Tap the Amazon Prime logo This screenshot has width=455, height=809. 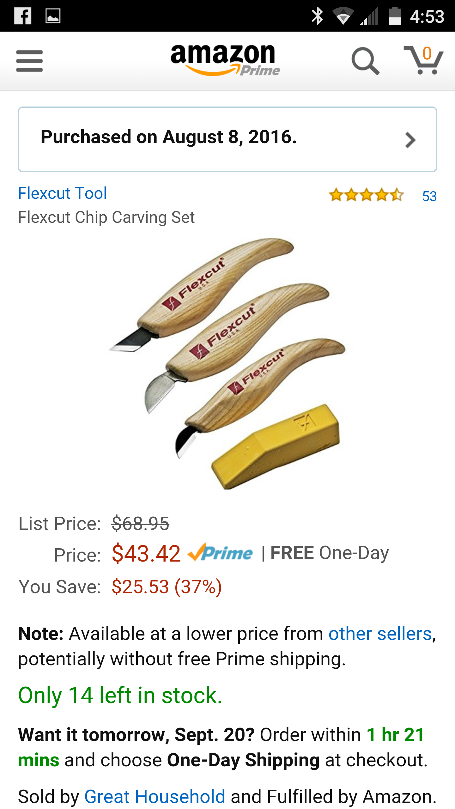tap(225, 60)
